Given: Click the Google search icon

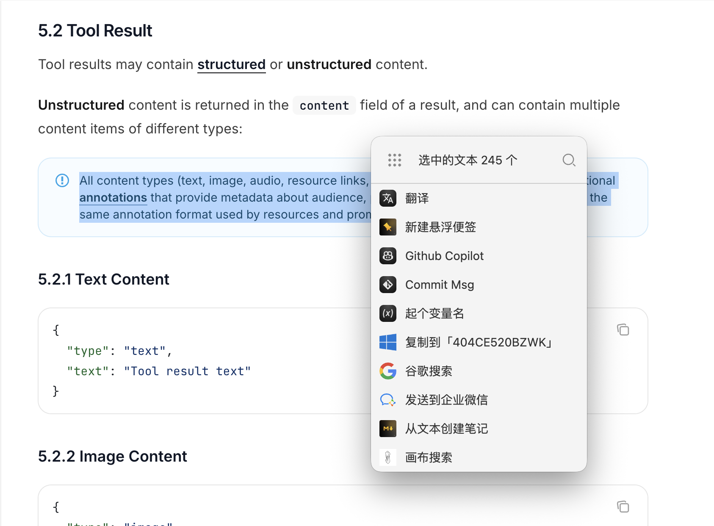Looking at the screenshot, I should (388, 371).
